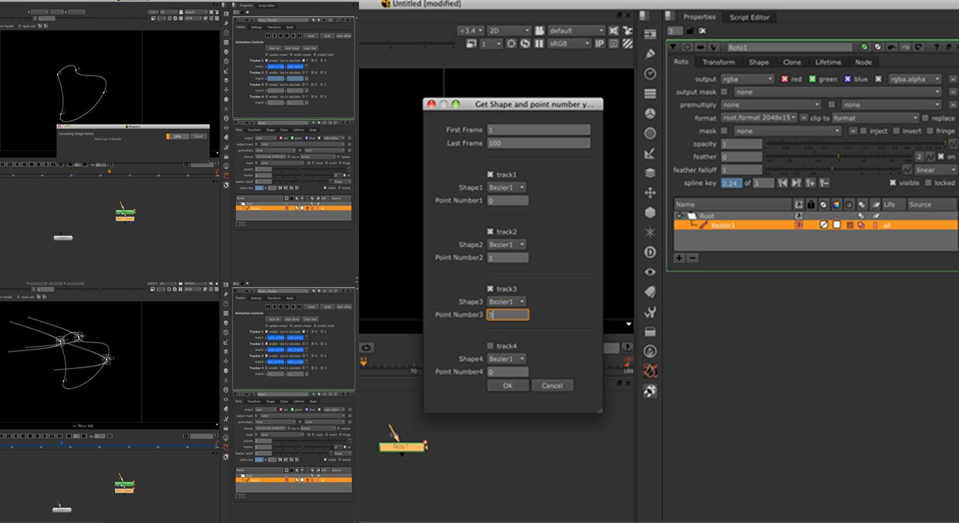Click the Point Number1 input field

[508, 201]
